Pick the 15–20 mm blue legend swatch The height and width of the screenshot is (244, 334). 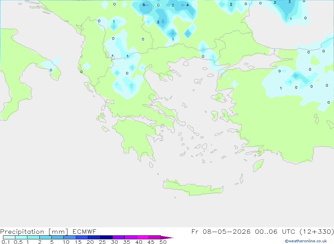[82, 237]
